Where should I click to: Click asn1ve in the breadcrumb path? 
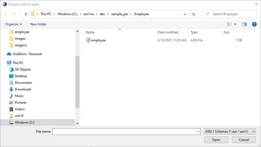(89, 14)
